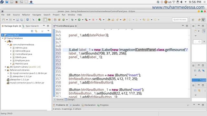Click the Back navigation arrow icon

click(x=148, y=20)
